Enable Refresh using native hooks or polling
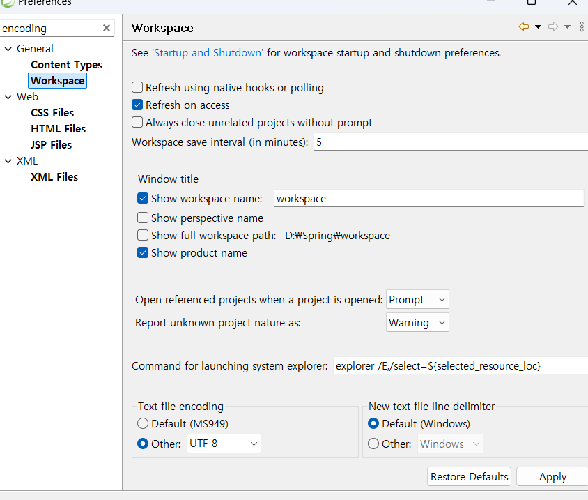This screenshot has width=588, height=500. [137, 87]
